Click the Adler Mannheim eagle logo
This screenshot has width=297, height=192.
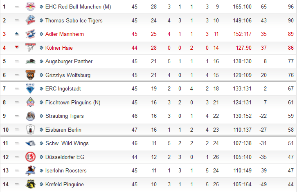[x=30, y=34]
